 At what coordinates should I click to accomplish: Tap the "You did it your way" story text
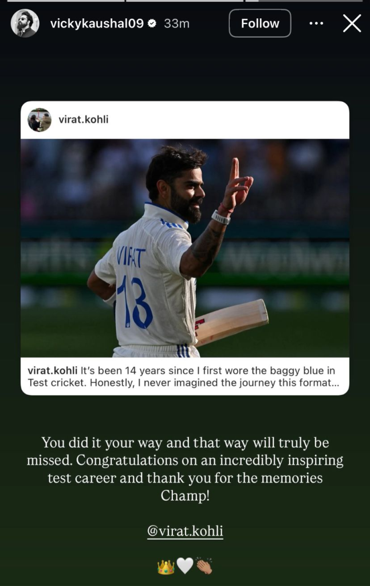pos(185,469)
